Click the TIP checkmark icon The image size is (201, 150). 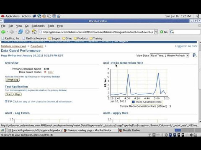pyautogui.click(x=6, y=101)
